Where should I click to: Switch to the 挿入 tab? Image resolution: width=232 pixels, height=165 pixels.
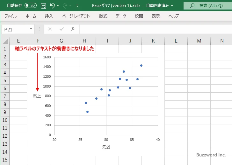pyautogui.click(x=49, y=16)
